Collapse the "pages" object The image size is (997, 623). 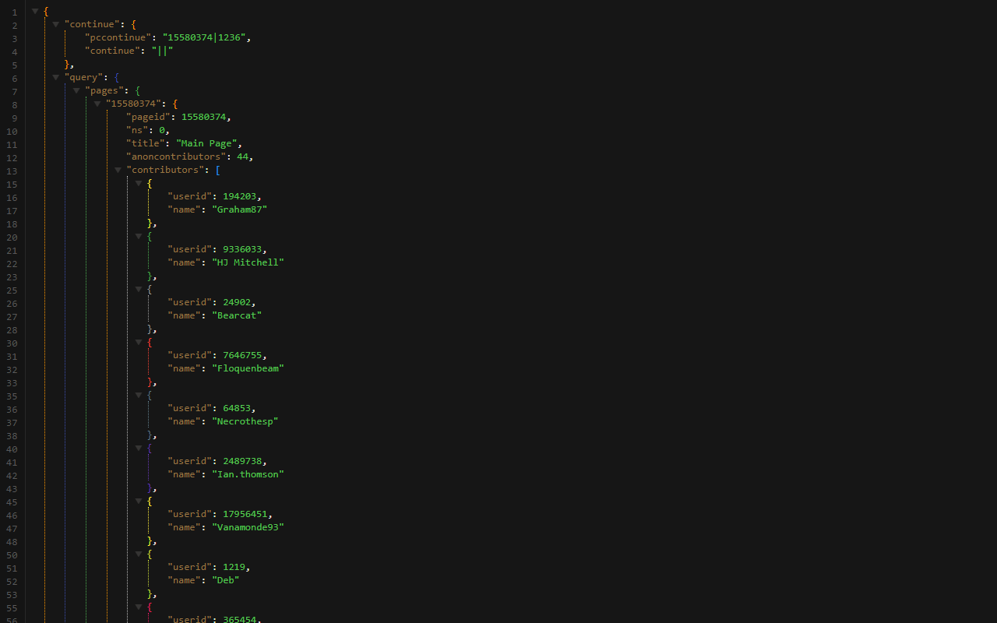point(76,91)
